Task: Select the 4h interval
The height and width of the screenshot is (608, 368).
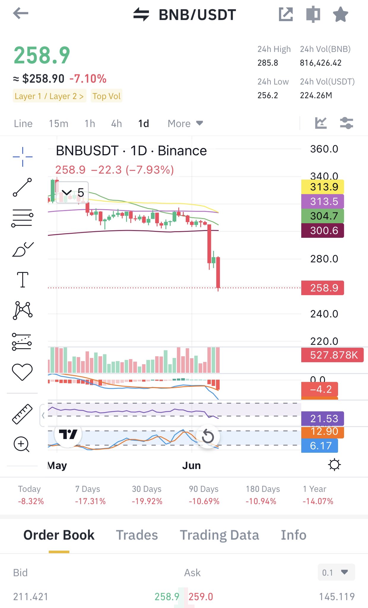Action: 117,123
